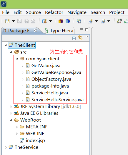This screenshot has height=155, width=128.
Task: Open the Navigate menu
Action: (x=77, y=12)
